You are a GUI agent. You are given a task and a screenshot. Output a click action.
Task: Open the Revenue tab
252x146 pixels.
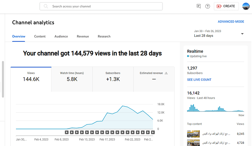click(83, 36)
